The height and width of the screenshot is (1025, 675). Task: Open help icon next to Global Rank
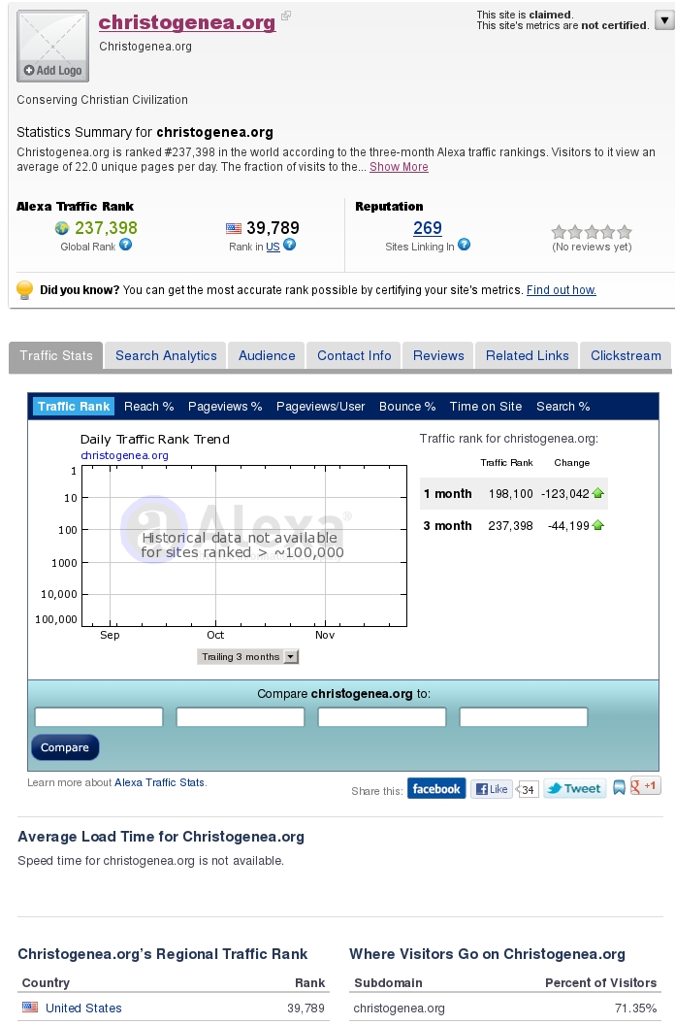click(125, 246)
